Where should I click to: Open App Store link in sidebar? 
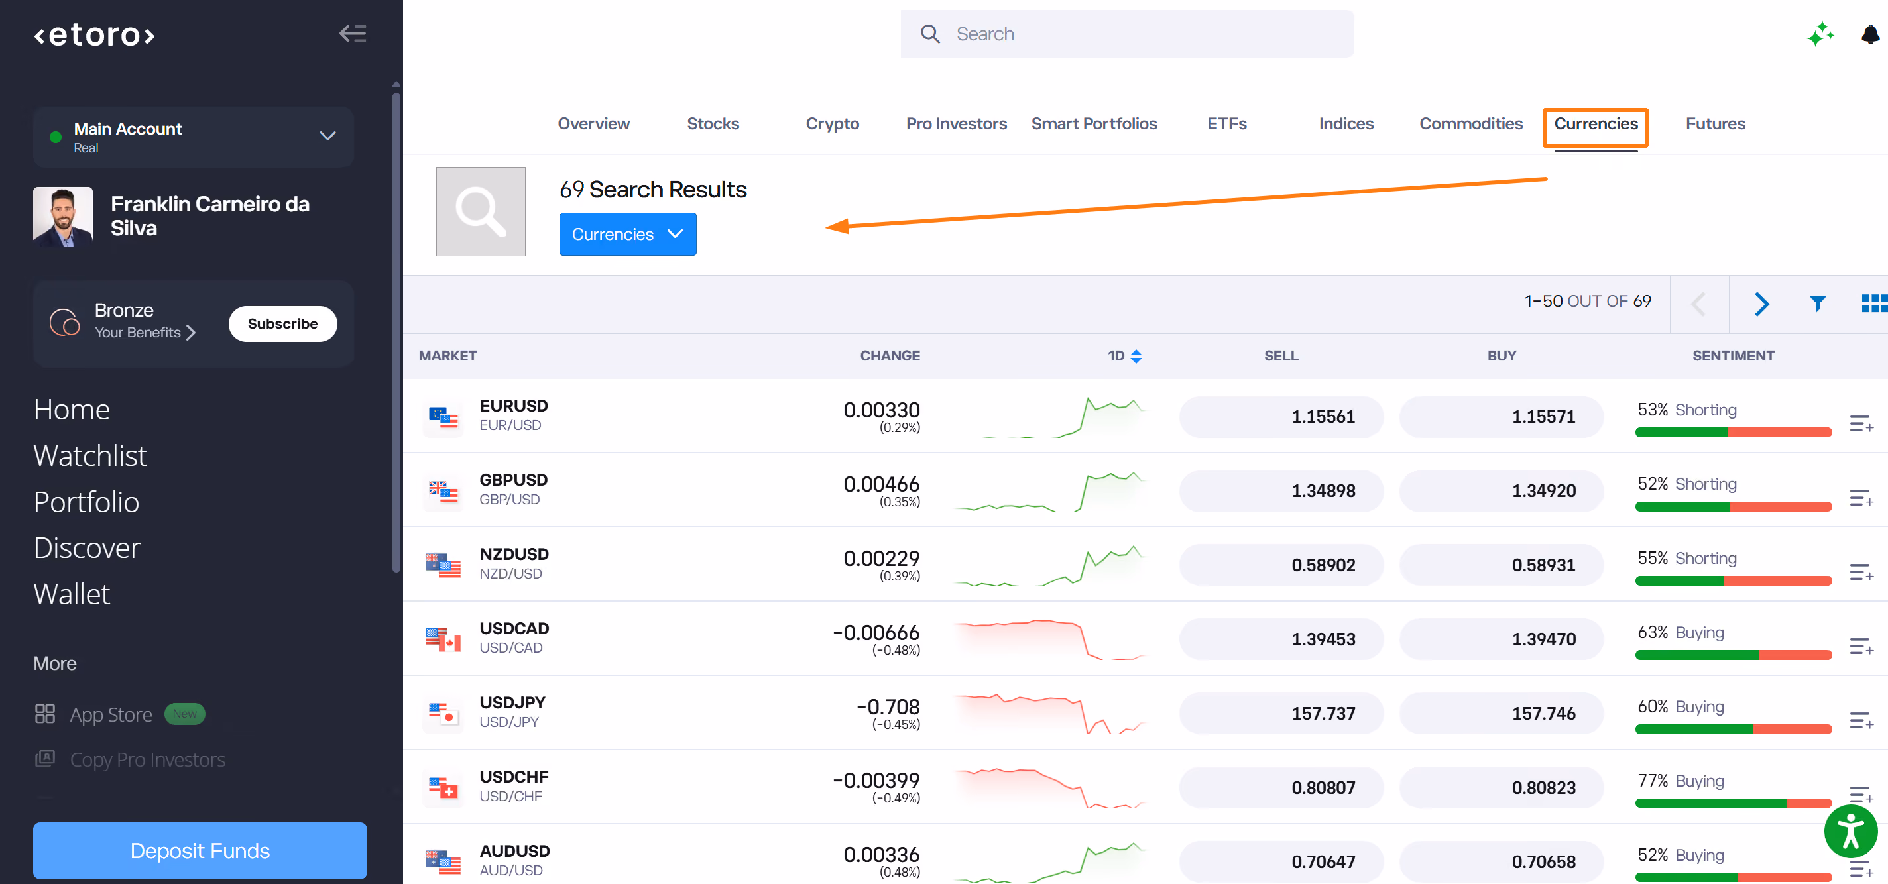(x=111, y=714)
